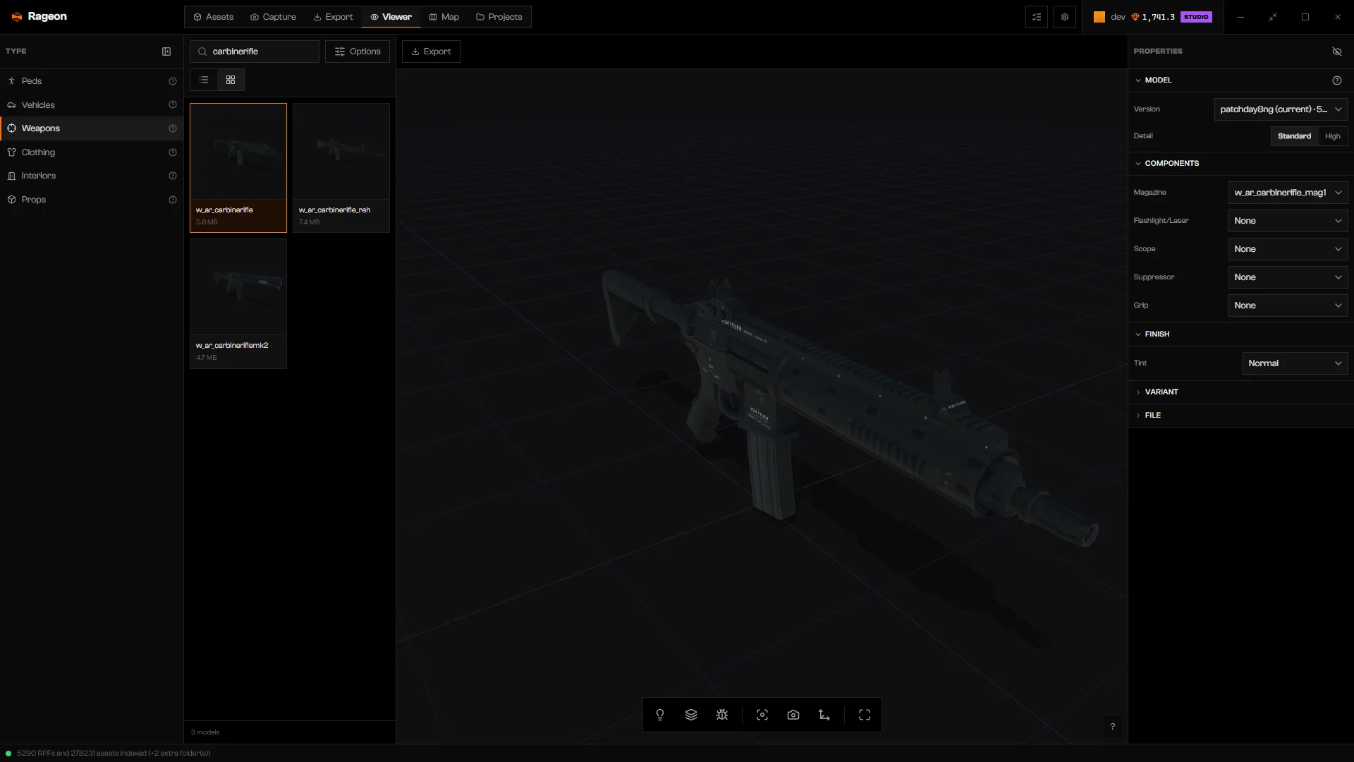Open settings gear in title bar
Screen dimensions: 1354x762
tap(1065, 17)
